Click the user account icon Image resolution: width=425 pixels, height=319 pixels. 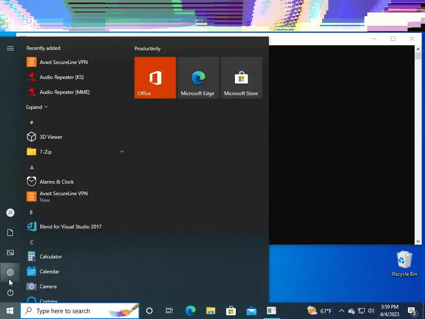click(x=10, y=213)
